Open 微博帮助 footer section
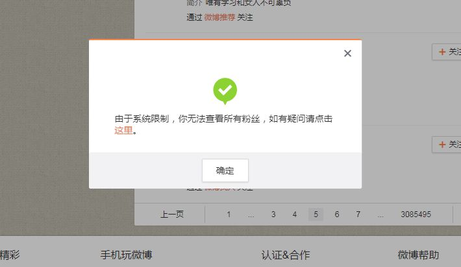Viewport: 461px width, 267px height. pos(418,255)
